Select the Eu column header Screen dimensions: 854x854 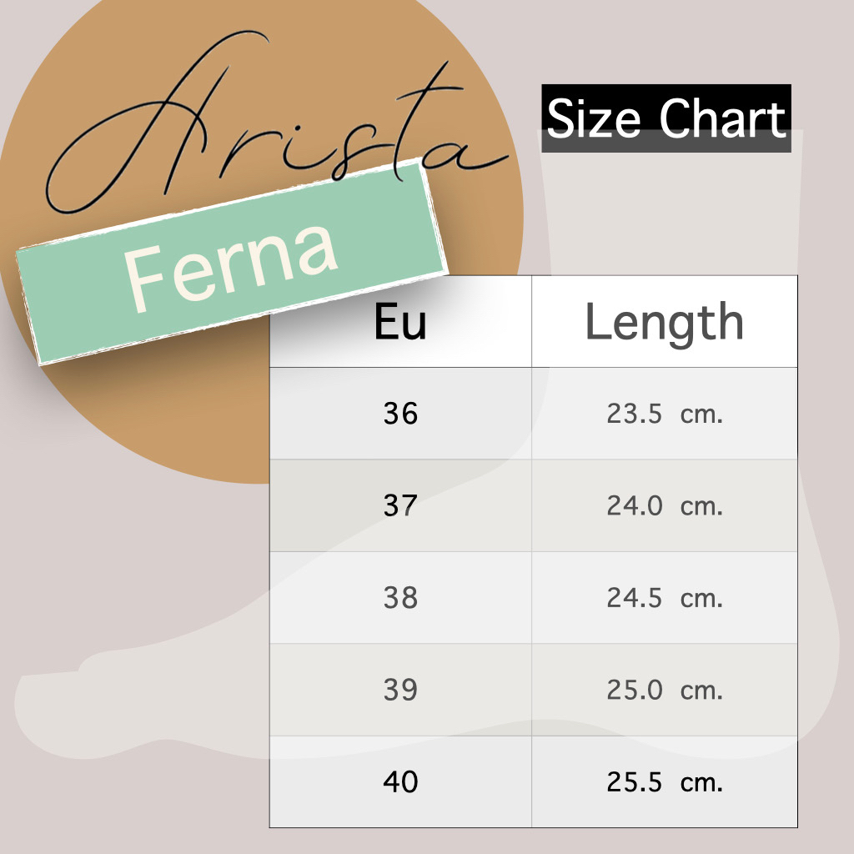point(400,322)
